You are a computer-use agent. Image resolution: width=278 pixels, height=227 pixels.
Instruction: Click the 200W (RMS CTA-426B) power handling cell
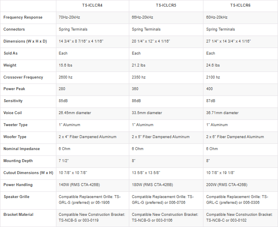227,185
